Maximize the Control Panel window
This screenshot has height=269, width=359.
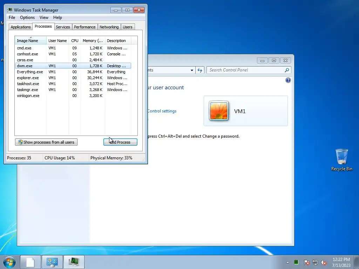click(x=274, y=61)
